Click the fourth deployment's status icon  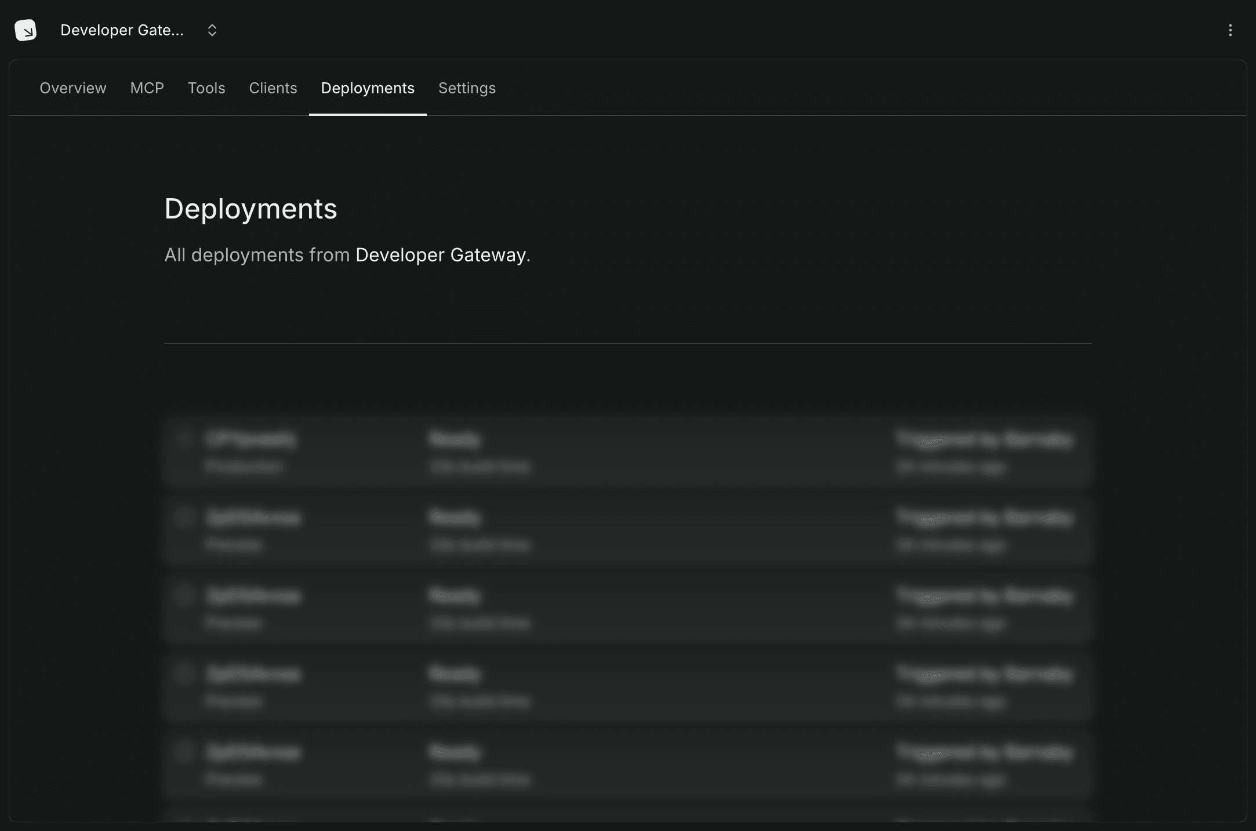point(184,674)
